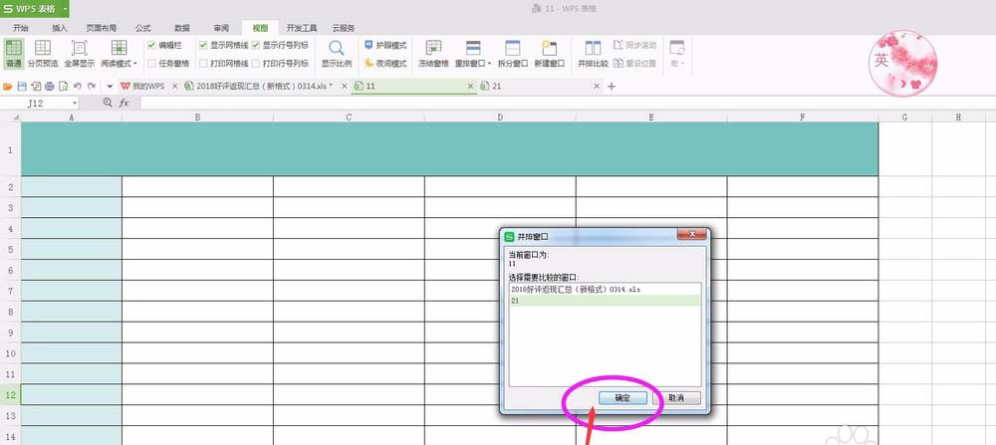
Task: Uncheck the 编辑栏 formula bar checkbox
Action: coord(151,45)
